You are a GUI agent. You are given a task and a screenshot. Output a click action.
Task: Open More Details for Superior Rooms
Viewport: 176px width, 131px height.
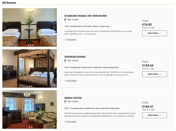click(72, 81)
